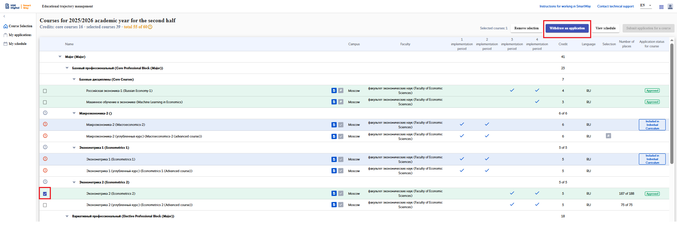
Task: Open course description icon for Russian Economy-1
Action: click(x=334, y=91)
